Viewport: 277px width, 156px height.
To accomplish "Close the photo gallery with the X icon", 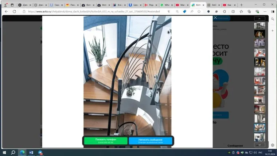I will 215,18.
